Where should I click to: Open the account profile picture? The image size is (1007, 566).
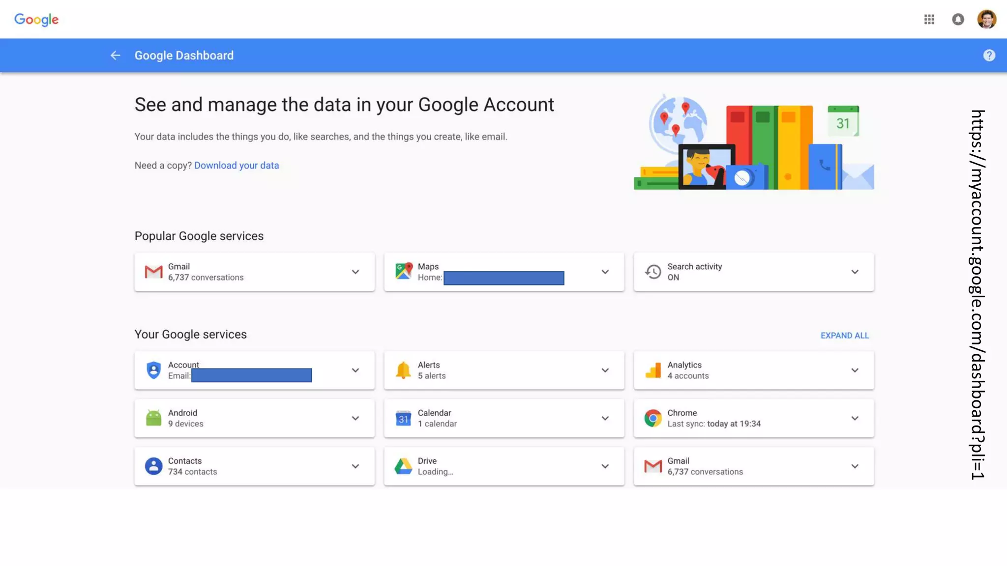(986, 19)
